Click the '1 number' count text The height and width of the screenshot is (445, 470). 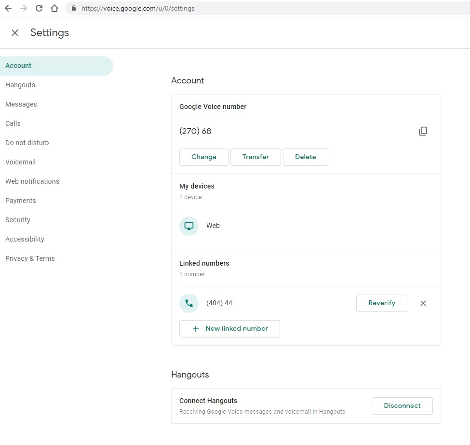coord(192,274)
